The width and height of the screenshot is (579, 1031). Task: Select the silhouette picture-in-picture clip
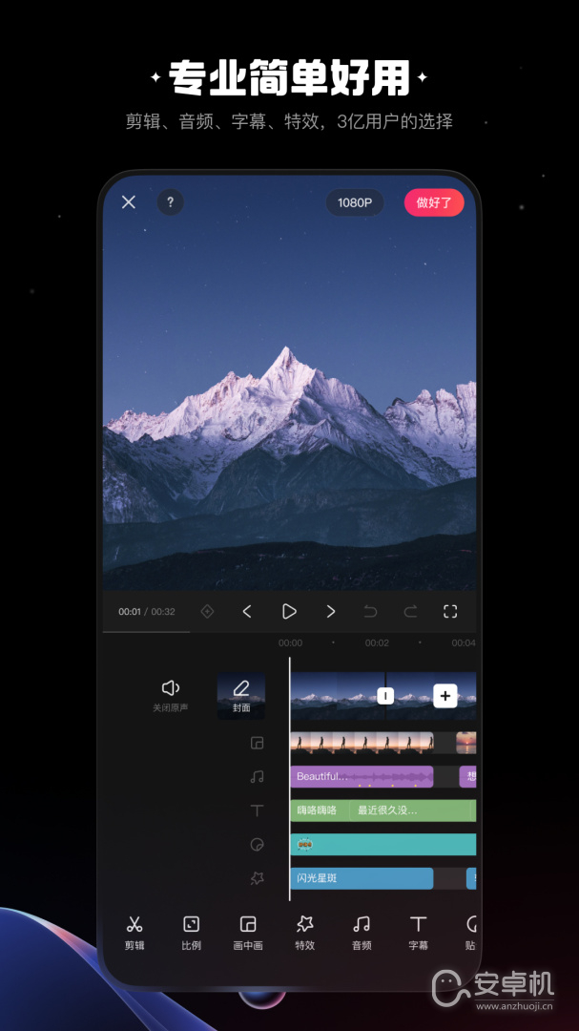click(x=362, y=743)
